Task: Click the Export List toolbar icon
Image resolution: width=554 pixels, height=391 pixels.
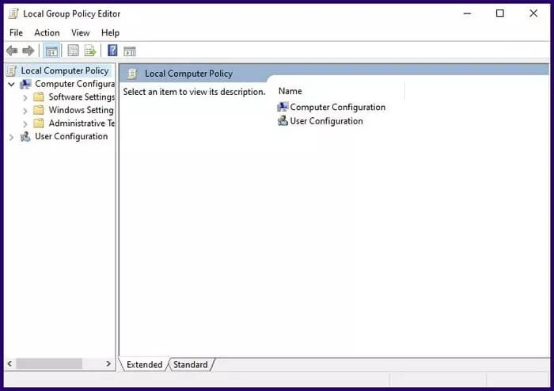Action: click(x=90, y=51)
